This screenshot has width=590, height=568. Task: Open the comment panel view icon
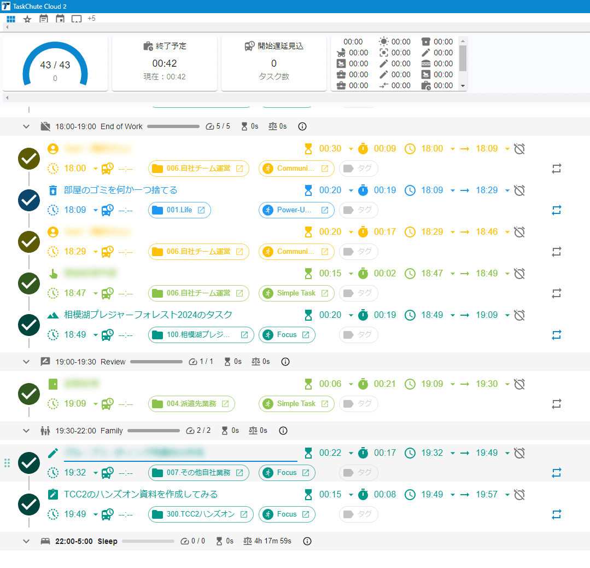tap(77, 19)
